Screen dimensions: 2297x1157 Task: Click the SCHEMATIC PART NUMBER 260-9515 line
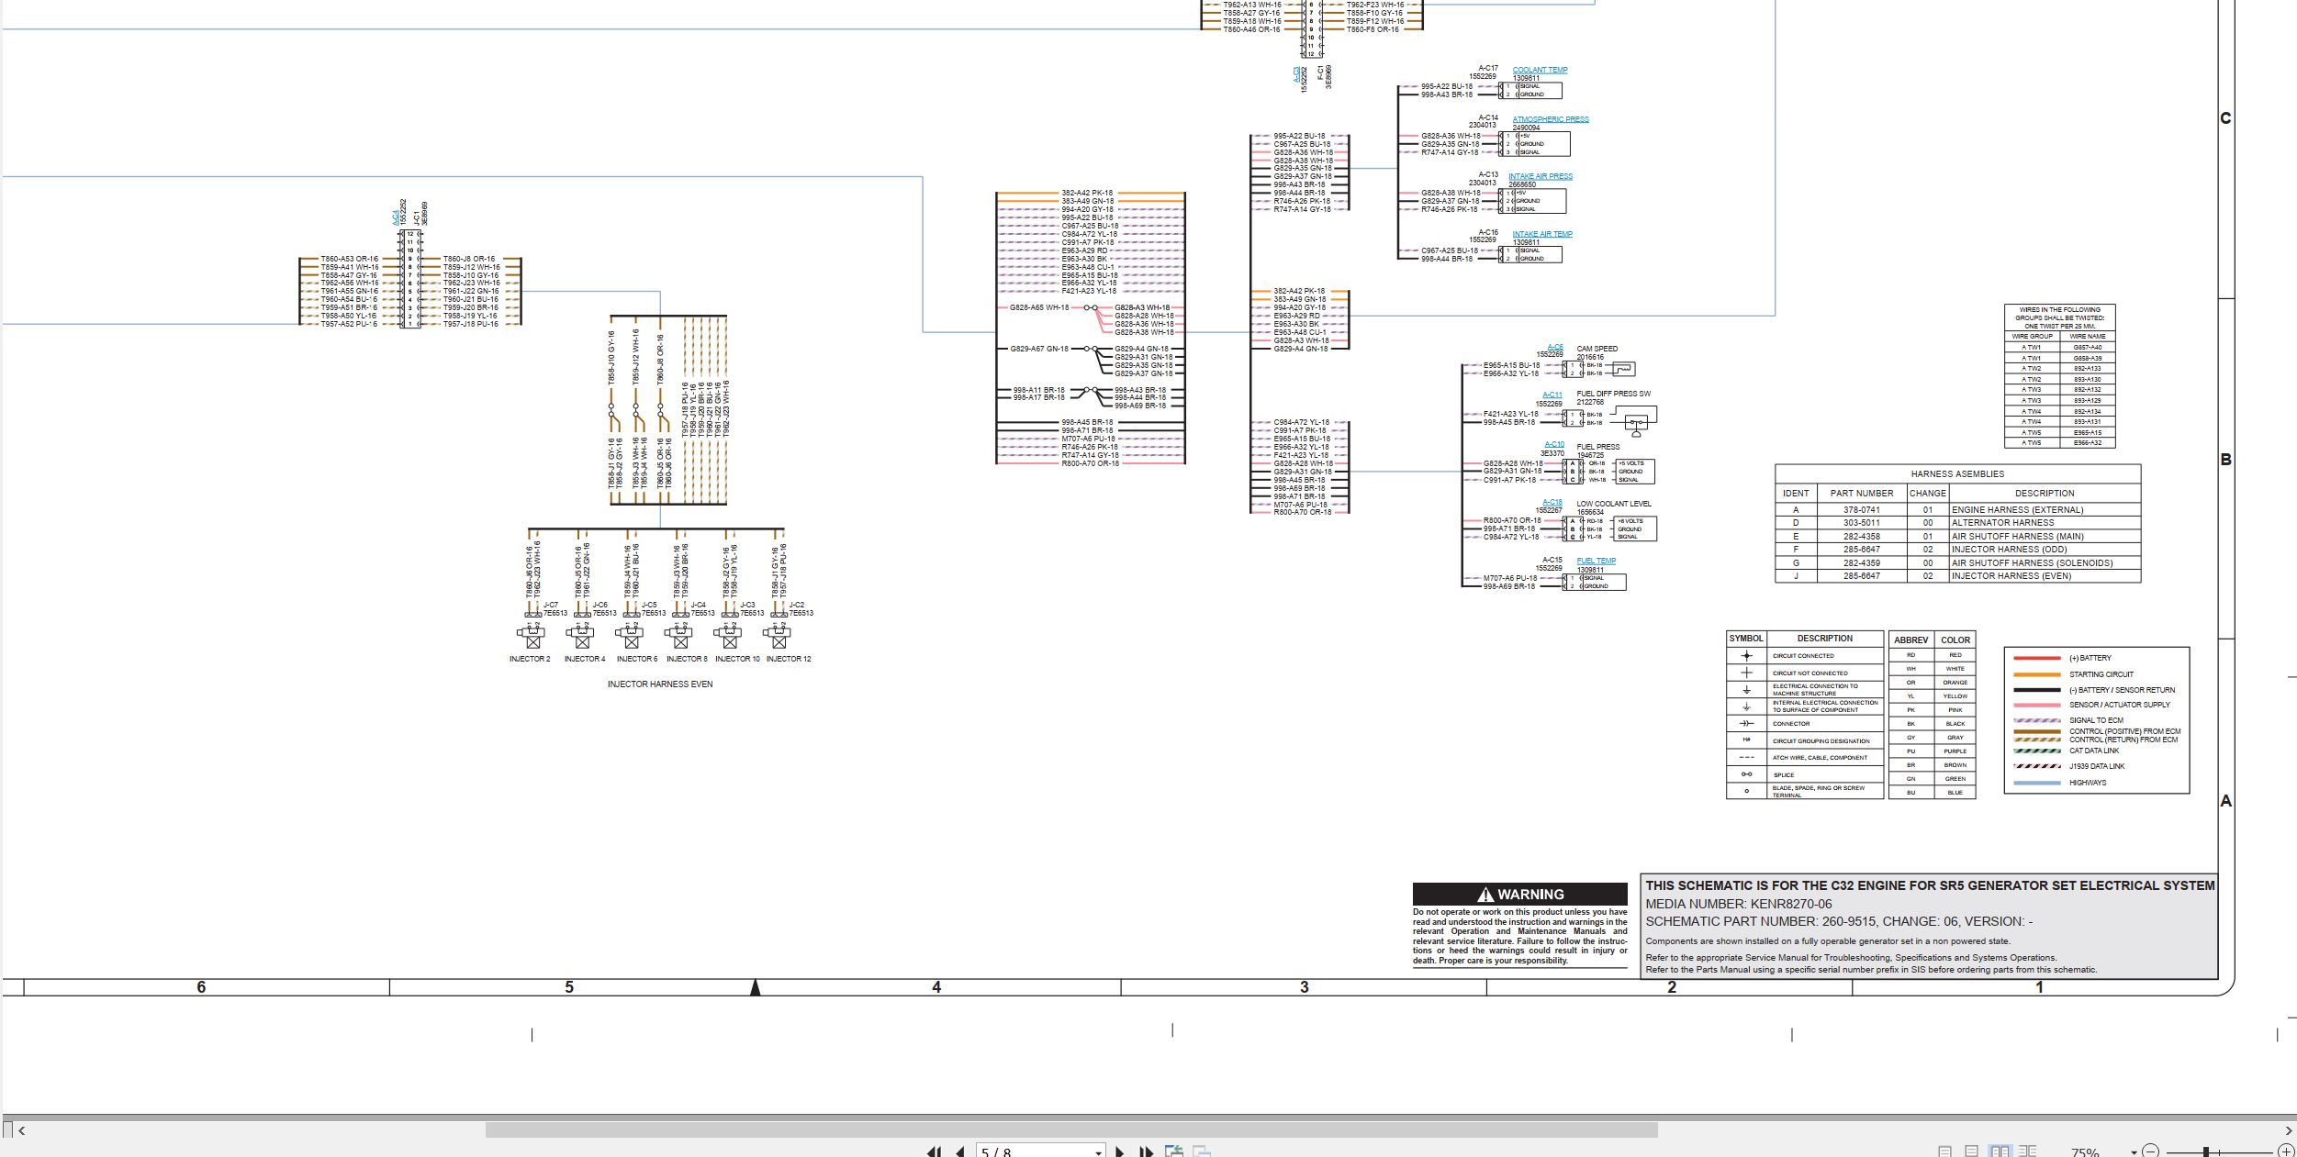(1839, 921)
